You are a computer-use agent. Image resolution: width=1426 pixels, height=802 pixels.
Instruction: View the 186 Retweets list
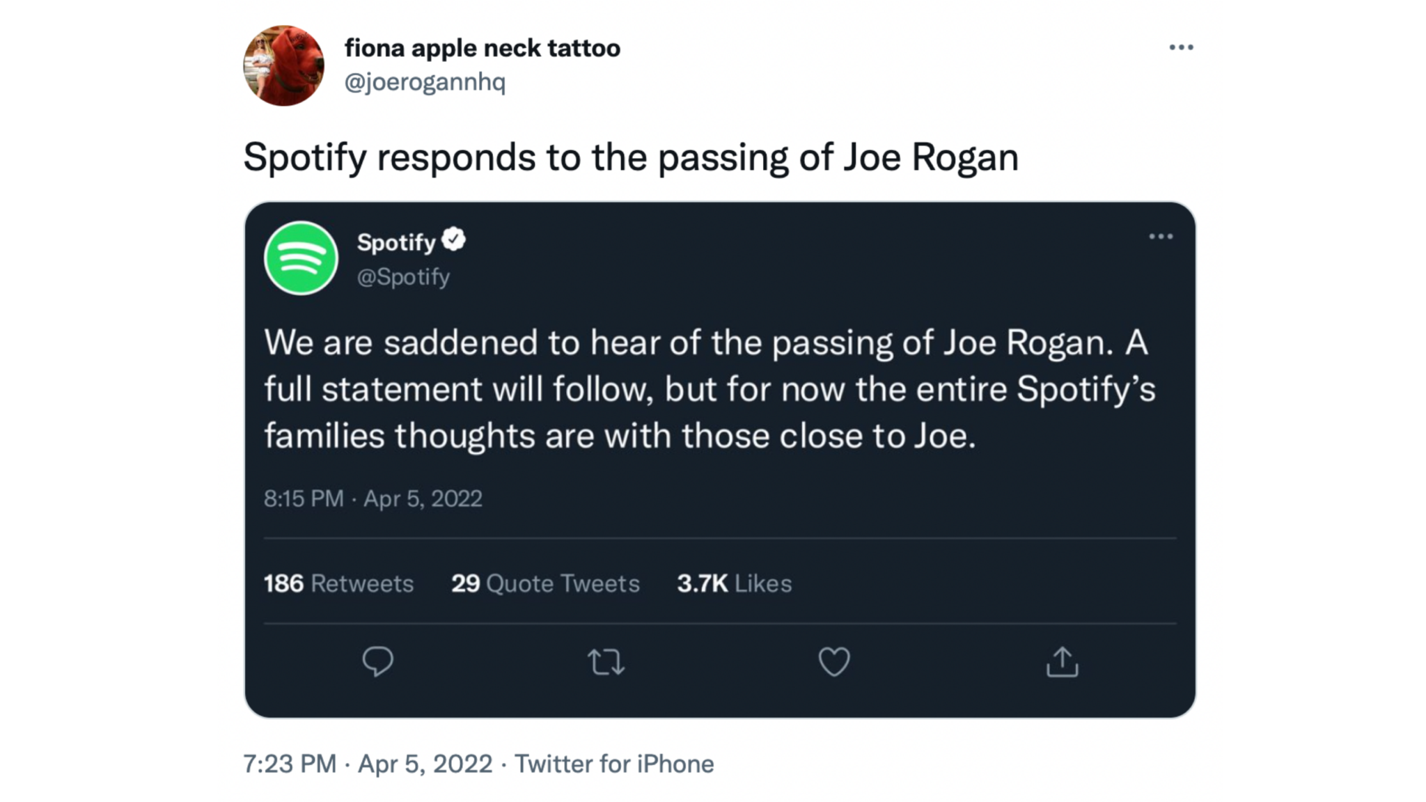[338, 584]
